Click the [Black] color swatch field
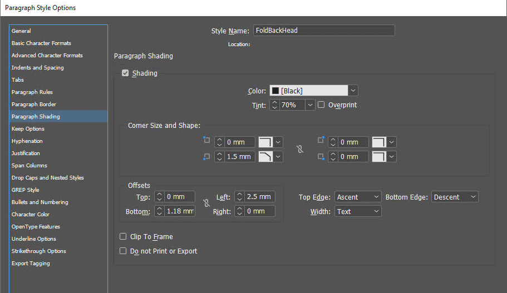This screenshot has width=507, height=293. pyautogui.click(x=309, y=91)
